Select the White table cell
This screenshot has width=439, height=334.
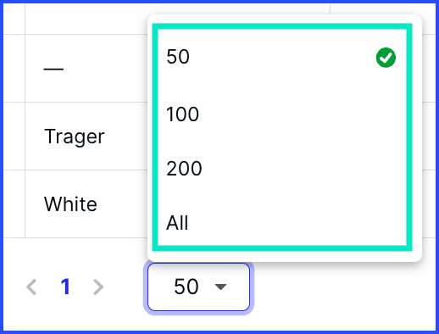coord(86,203)
